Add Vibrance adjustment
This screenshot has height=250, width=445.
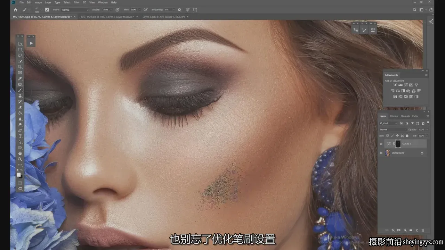[416, 85]
